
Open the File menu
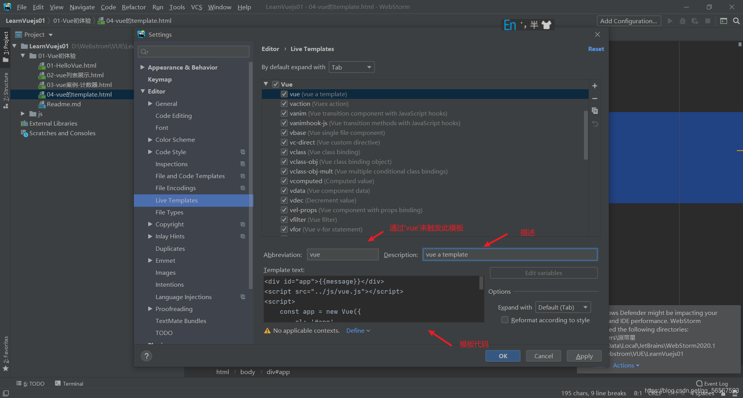click(22, 7)
